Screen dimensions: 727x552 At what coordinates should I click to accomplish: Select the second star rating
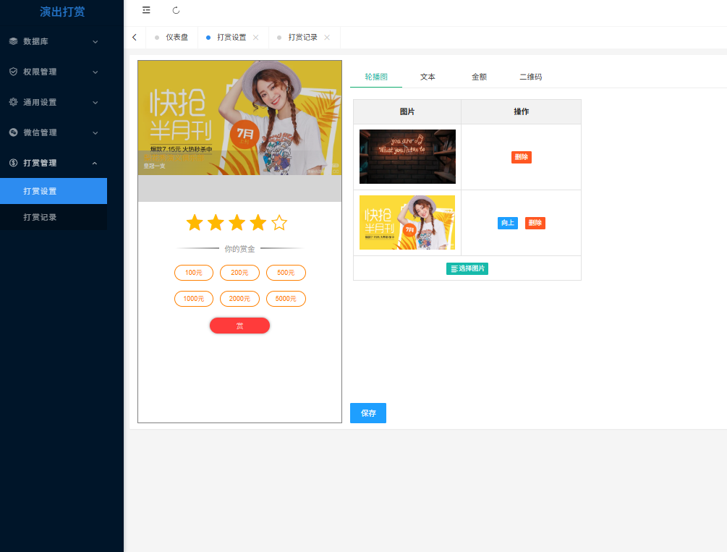click(x=216, y=223)
